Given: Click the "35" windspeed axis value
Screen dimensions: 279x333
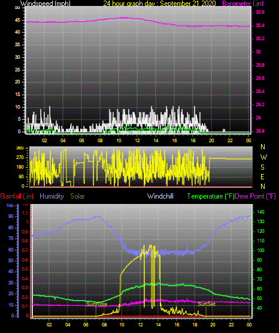Looking at the screenshot, I should point(17,45).
